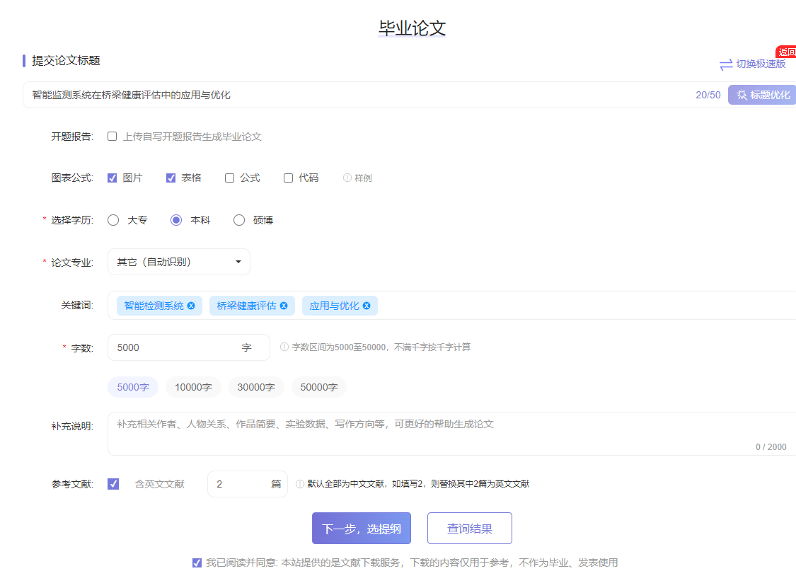
Task: Click the 桥梁健康评估 keyword tag text
Action: click(x=246, y=306)
